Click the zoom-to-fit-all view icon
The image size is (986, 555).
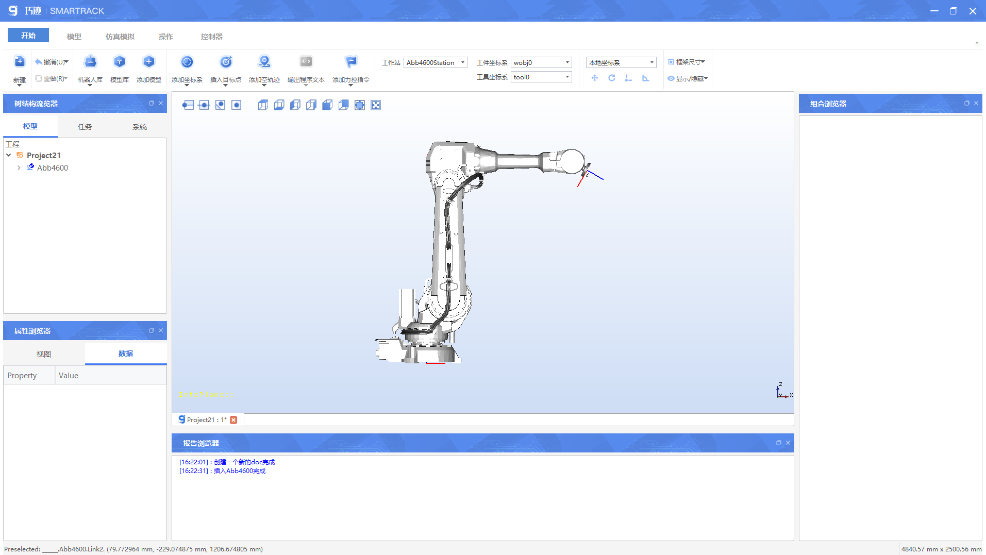coord(376,105)
